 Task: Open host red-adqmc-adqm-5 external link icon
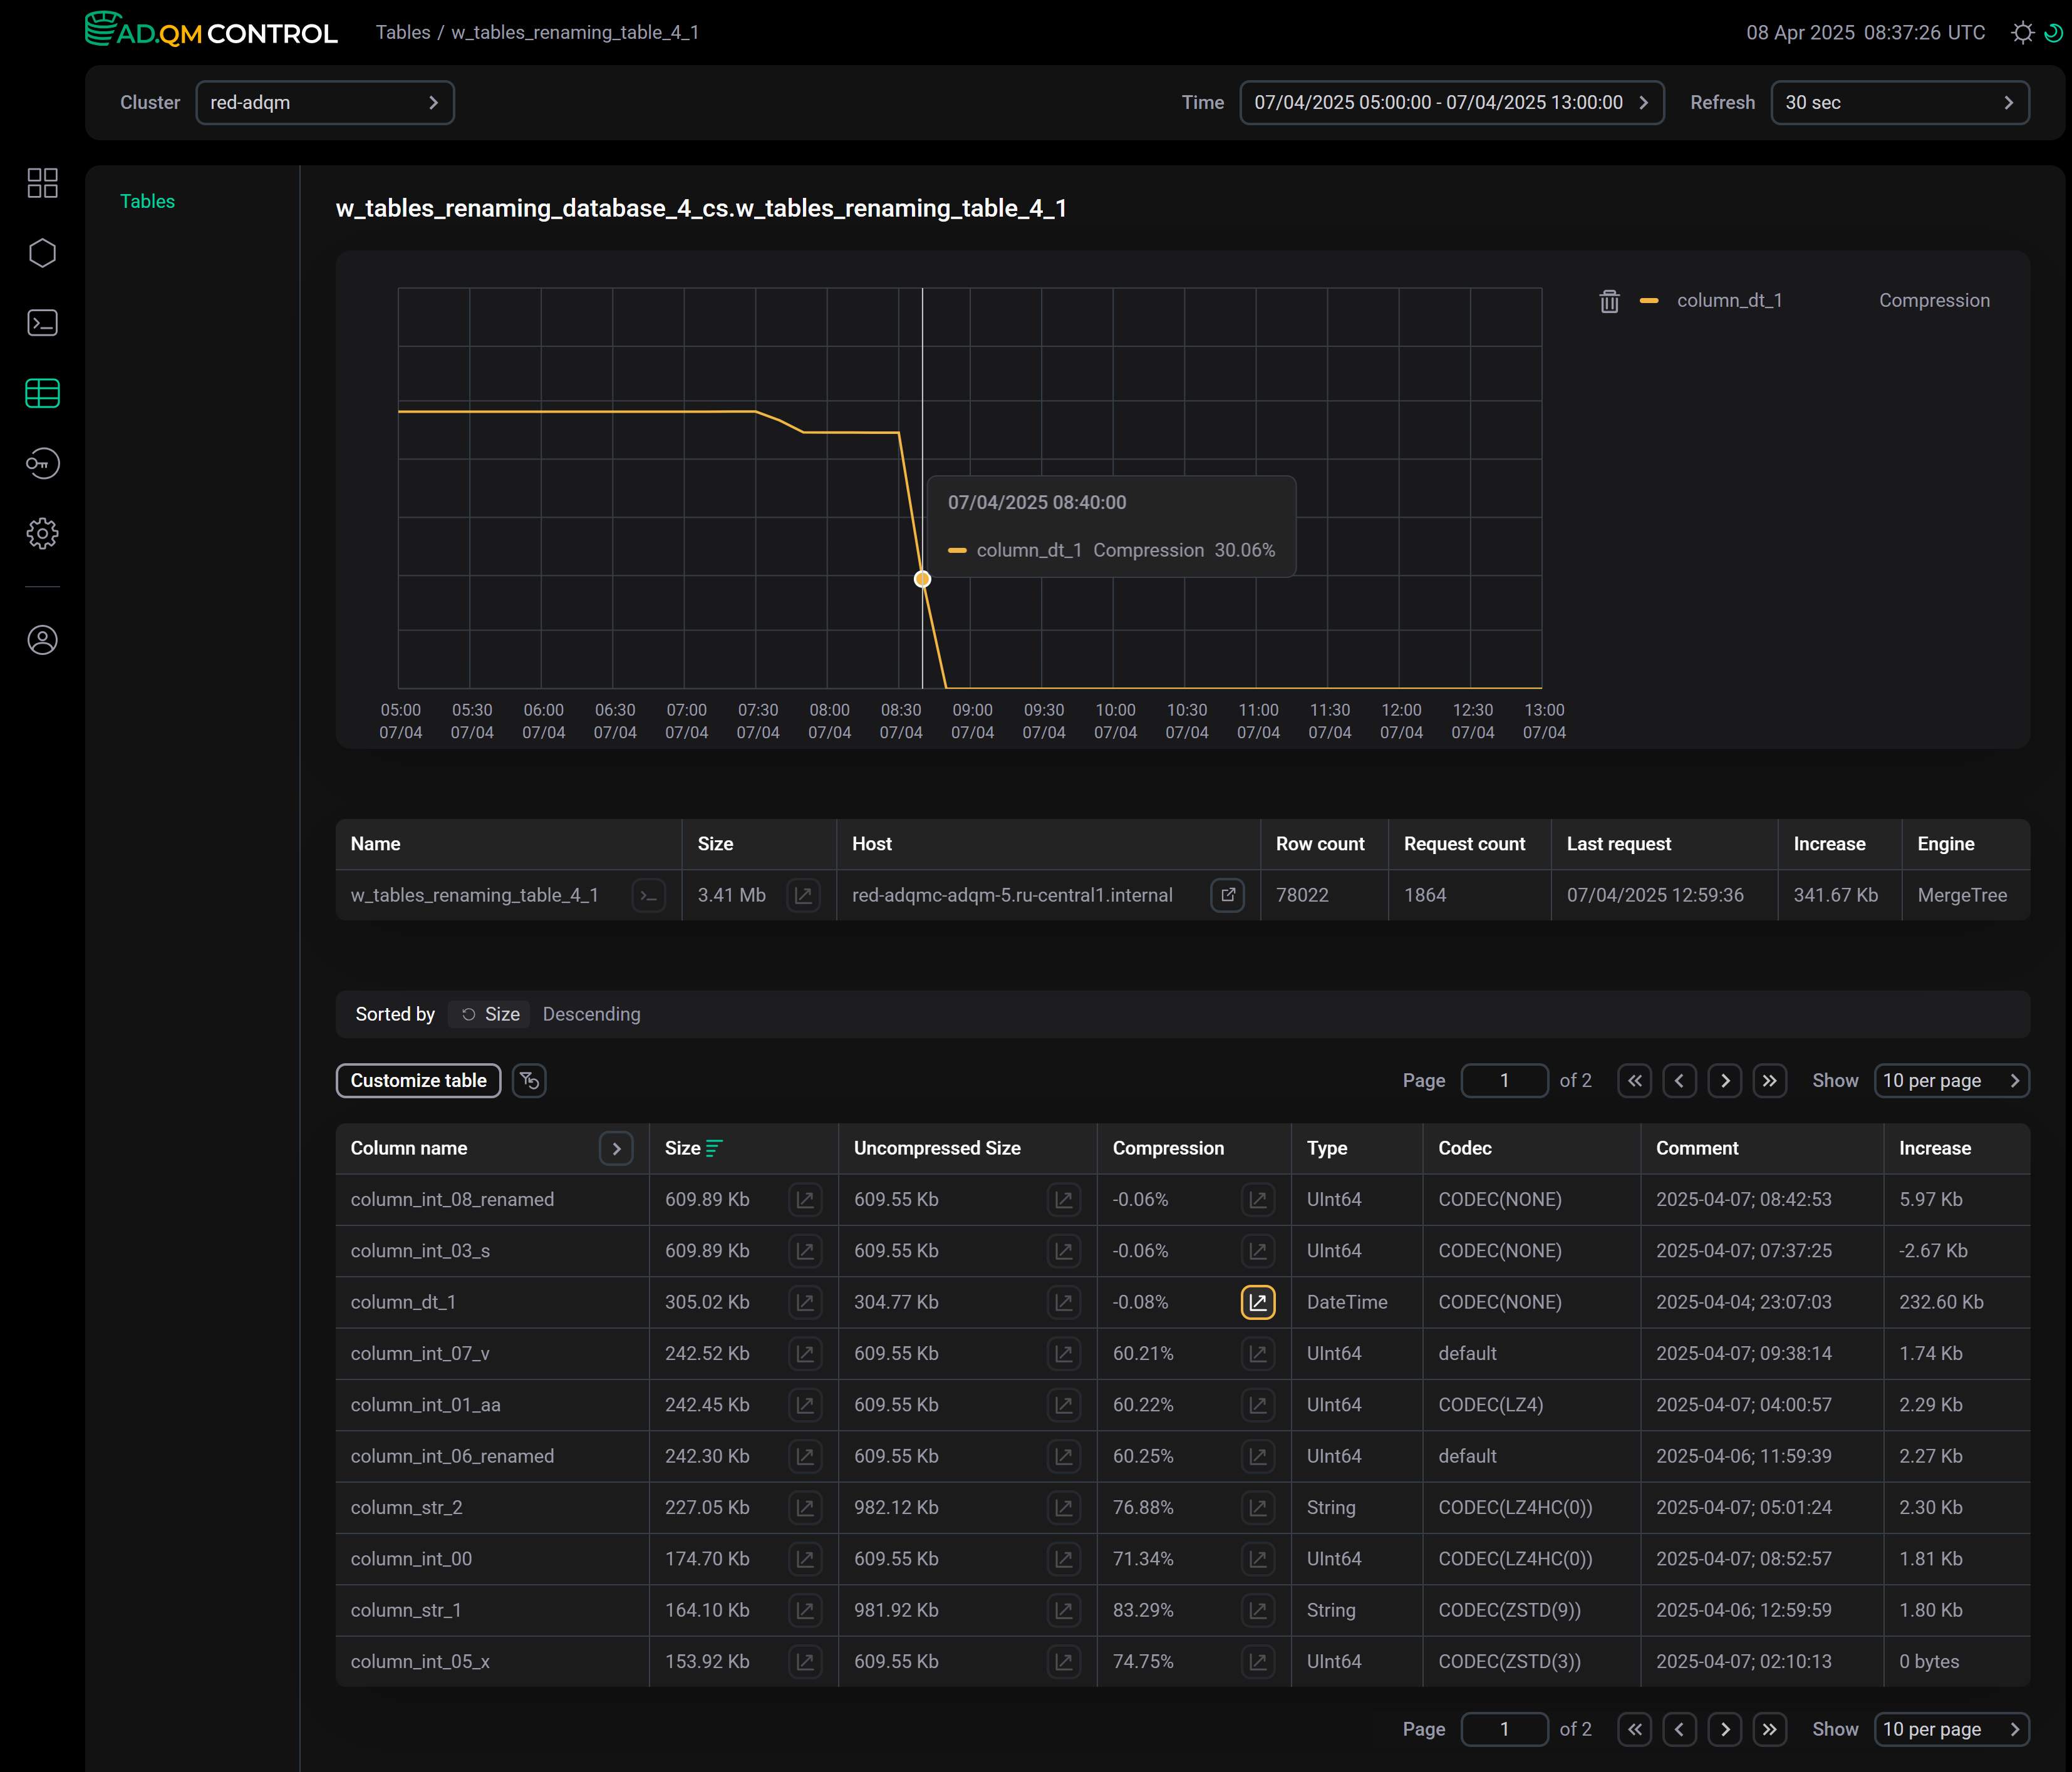pyautogui.click(x=1228, y=895)
